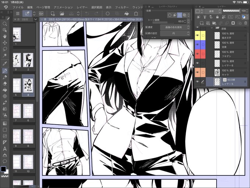The height and width of the screenshot is (188, 250).
Task: Hide the レイヤー 6 layer
Action: (x=197, y=63)
